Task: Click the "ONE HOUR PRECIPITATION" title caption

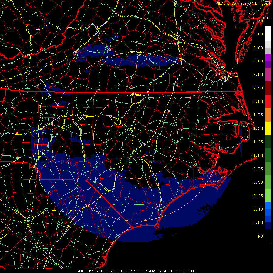Action: 106,271
